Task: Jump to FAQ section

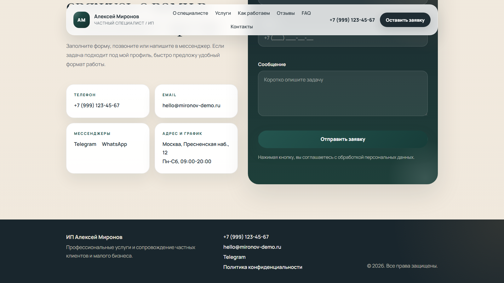Action: point(306,13)
